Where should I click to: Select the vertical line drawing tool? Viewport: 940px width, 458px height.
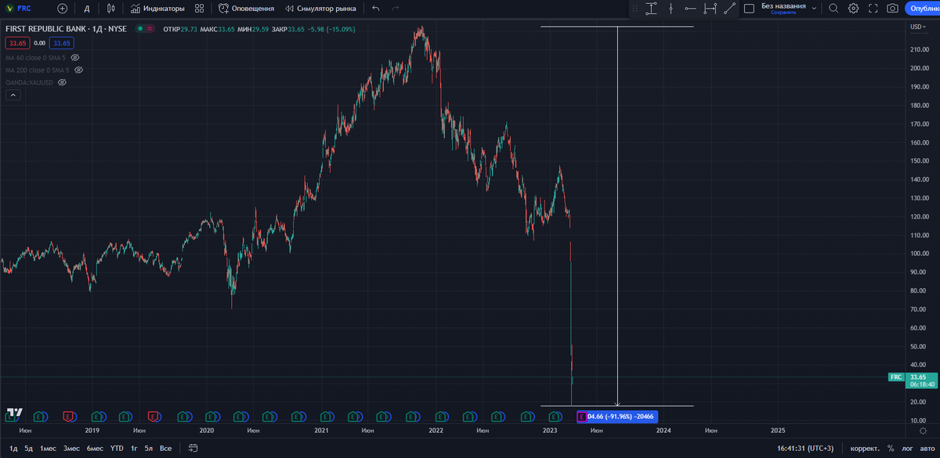click(x=671, y=9)
